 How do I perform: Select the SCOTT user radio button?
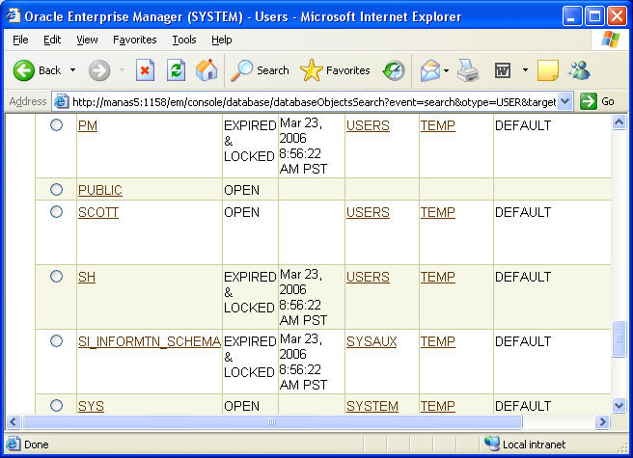coord(56,212)
